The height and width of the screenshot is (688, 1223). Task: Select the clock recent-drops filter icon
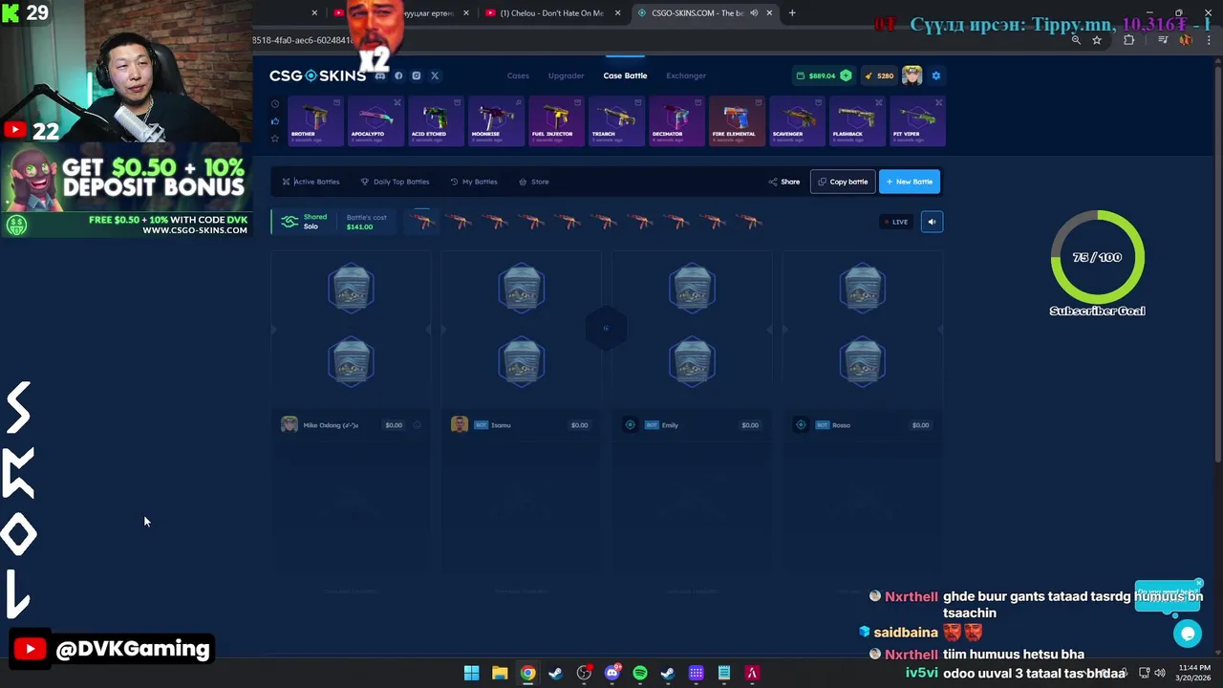275,104
